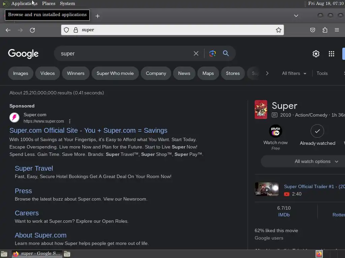Open the Firefox hamburger menu

click(337, 30)
